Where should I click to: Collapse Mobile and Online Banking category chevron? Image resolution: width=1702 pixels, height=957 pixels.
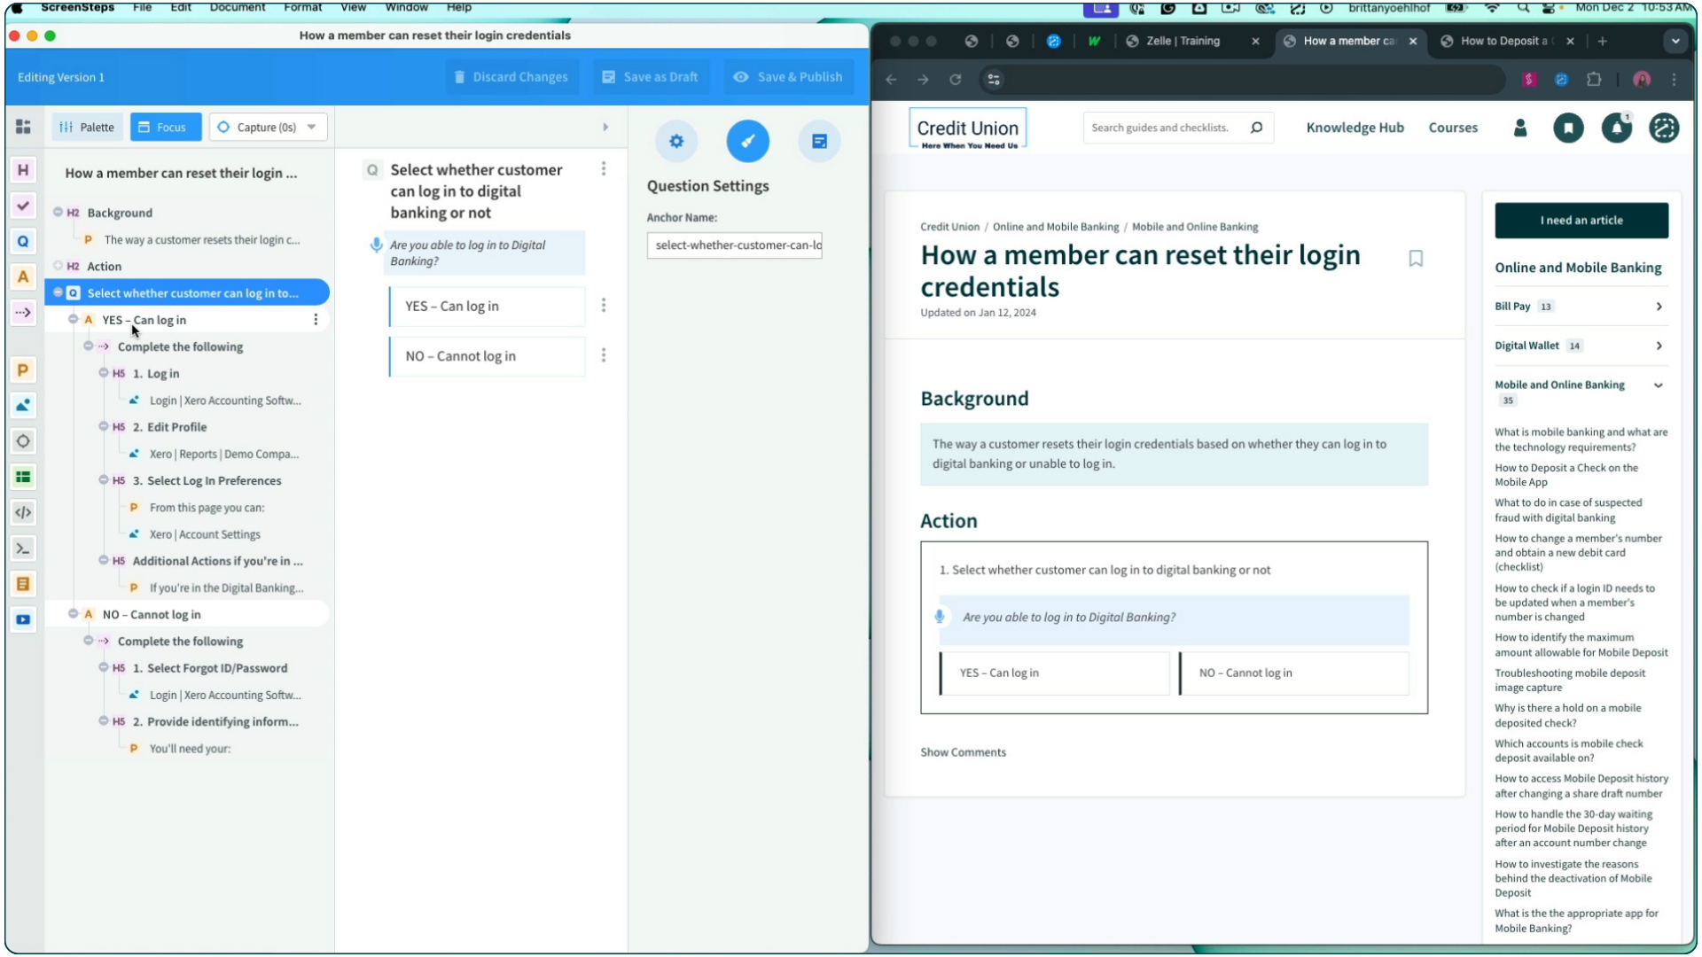[x=1659, y=385]
